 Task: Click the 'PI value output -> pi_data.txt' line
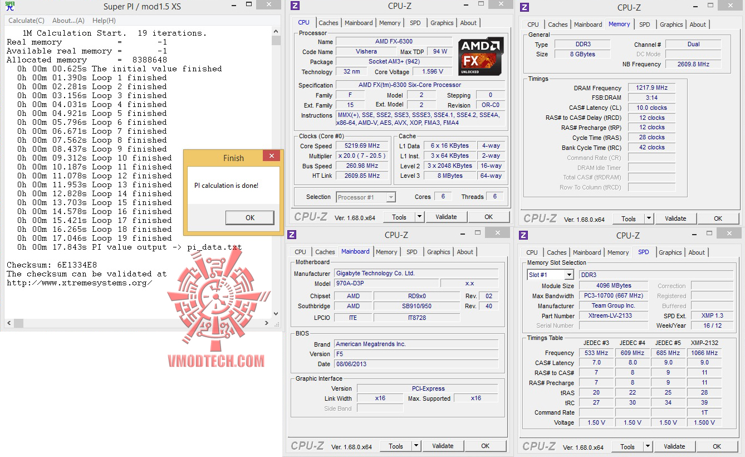tap(167, 247)
